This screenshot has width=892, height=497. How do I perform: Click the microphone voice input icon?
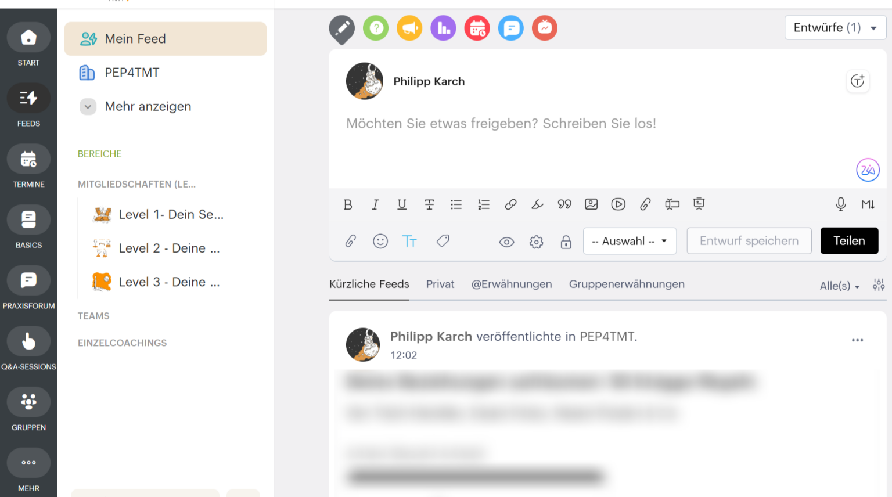pyautogui.click(x=840, y=204)
